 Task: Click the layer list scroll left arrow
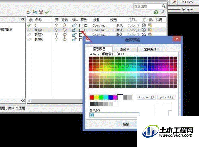pyautogui.click(x=29, y=101)
